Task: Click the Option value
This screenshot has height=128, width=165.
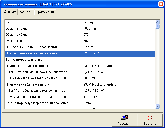Action: [88, 103]
